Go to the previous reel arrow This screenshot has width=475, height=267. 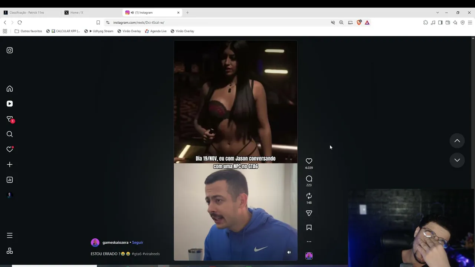point(457,141)
